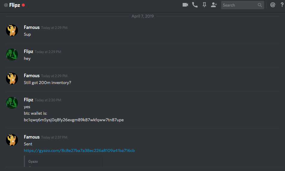Image resolution: width=285 pixels, height=171 pixels.
Task: Click the Flipz DM title header
Action: point(15,5)
